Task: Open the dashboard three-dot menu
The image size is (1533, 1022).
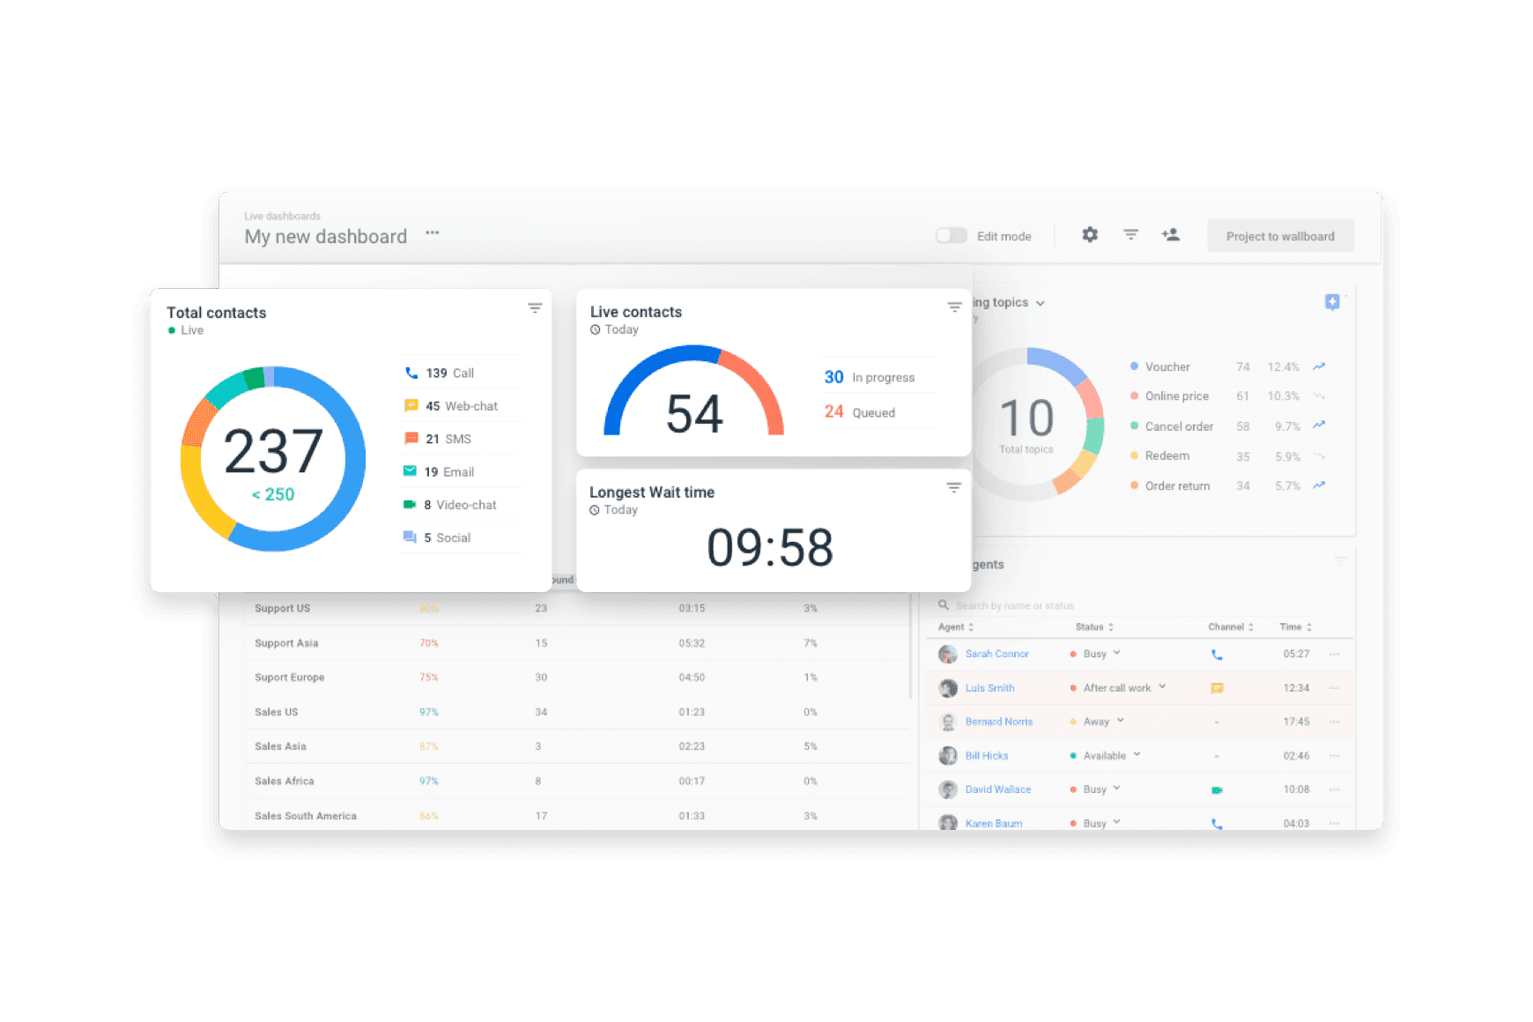Action: tap(432, 232)
